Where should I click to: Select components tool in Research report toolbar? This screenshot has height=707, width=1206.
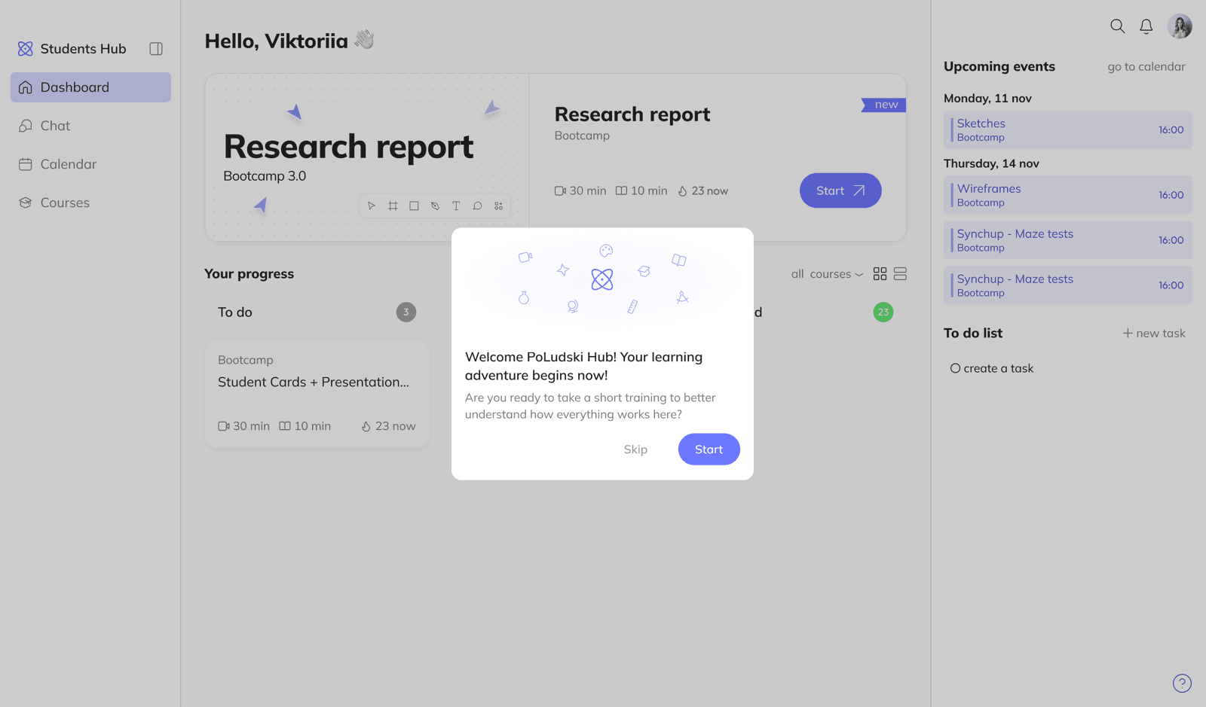(498, 206)
